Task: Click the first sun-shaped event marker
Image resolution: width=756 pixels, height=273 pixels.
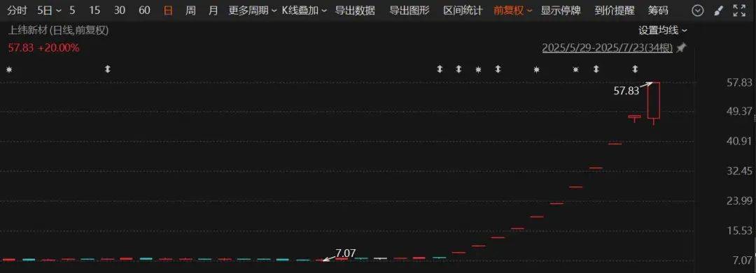Action: click(x=8, y=69)
